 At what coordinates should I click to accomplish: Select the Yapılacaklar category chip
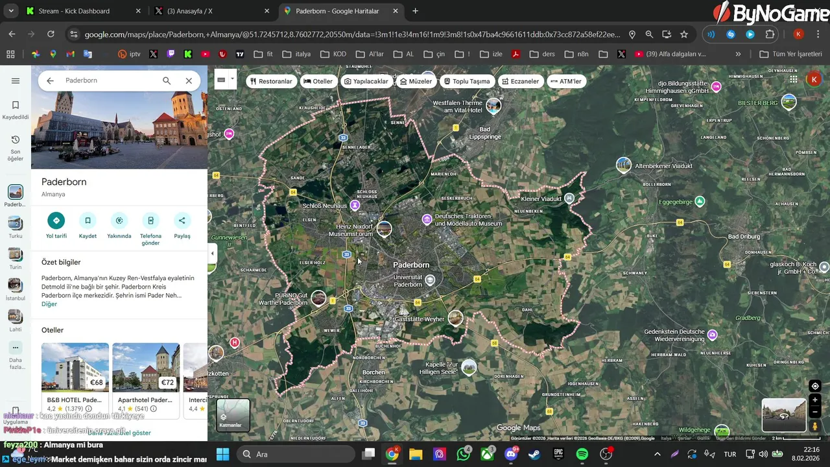366,81
